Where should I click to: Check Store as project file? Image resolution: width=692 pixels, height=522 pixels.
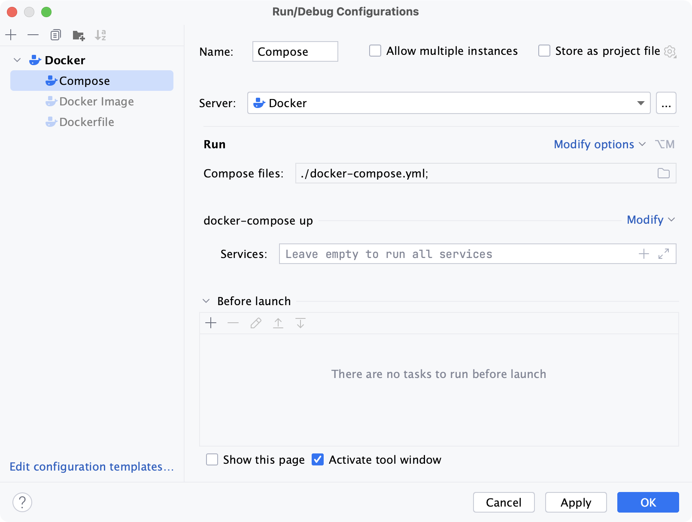click(x=544, y=51)
